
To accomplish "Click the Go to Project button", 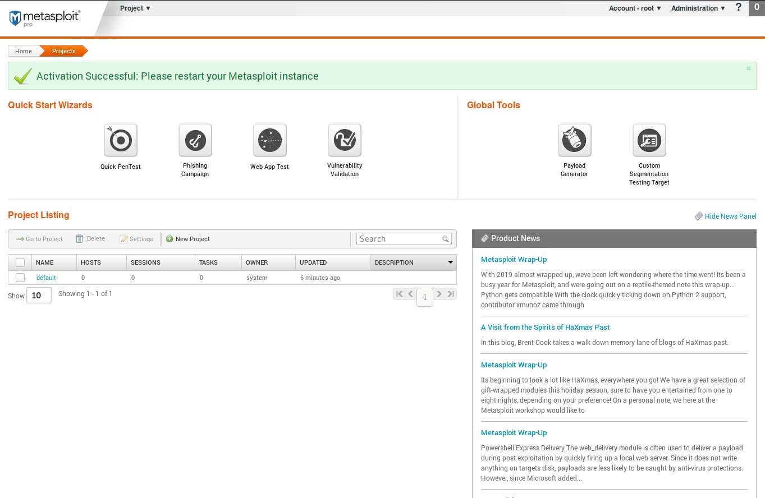I will [39, 239].
